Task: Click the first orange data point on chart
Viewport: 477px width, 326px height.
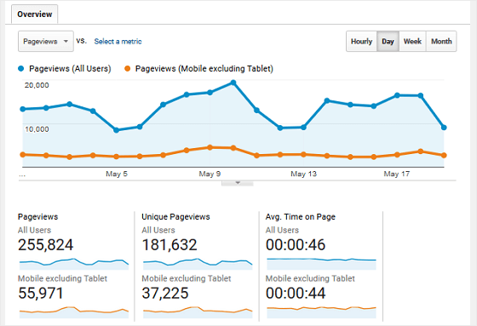Action: click(x=22, y=154)
